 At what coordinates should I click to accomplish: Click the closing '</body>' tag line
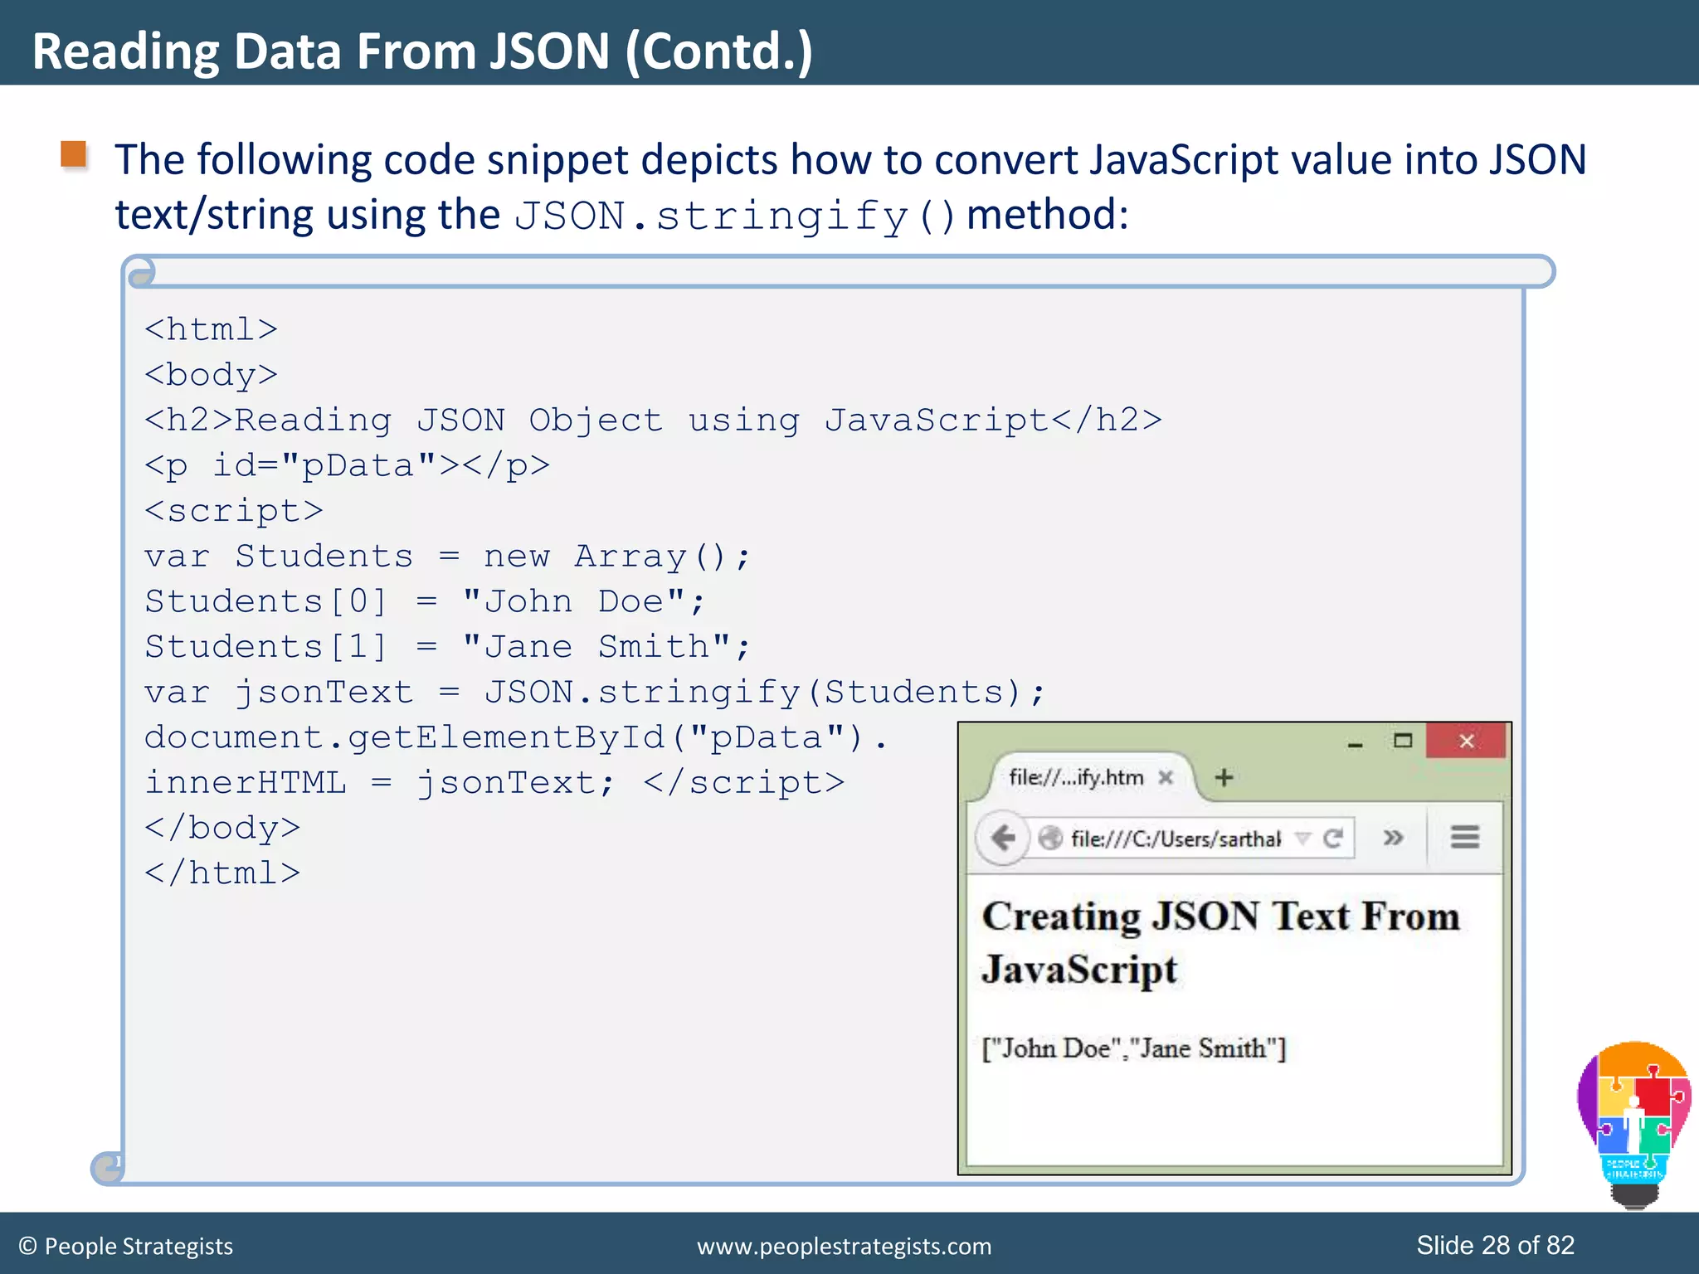pos(222,828)
